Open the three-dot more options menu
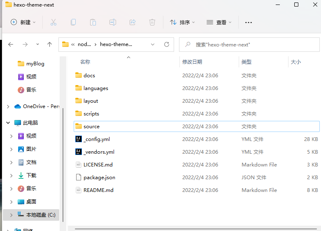The image size is (321, 231). (248, 23)
